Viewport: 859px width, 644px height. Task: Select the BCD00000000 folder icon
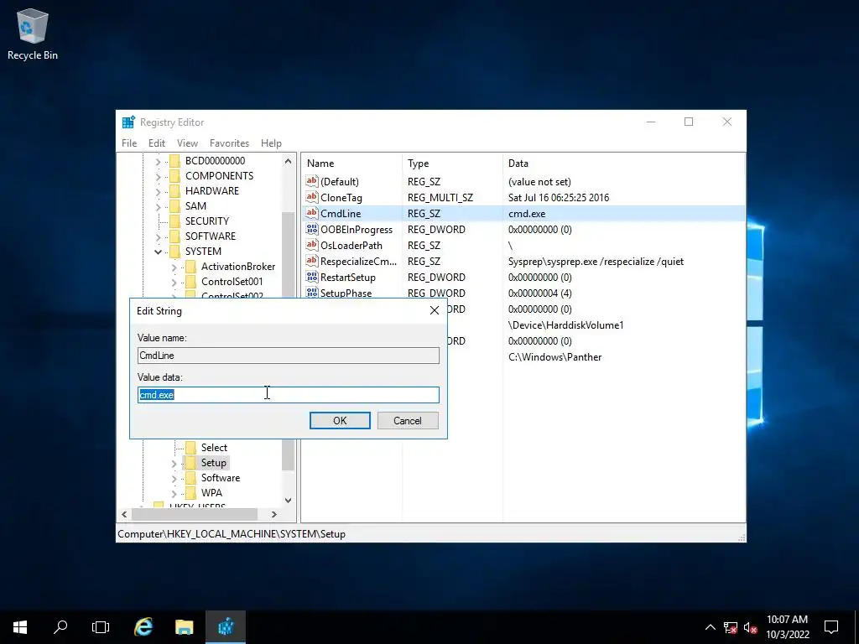(x=174, y=160)
